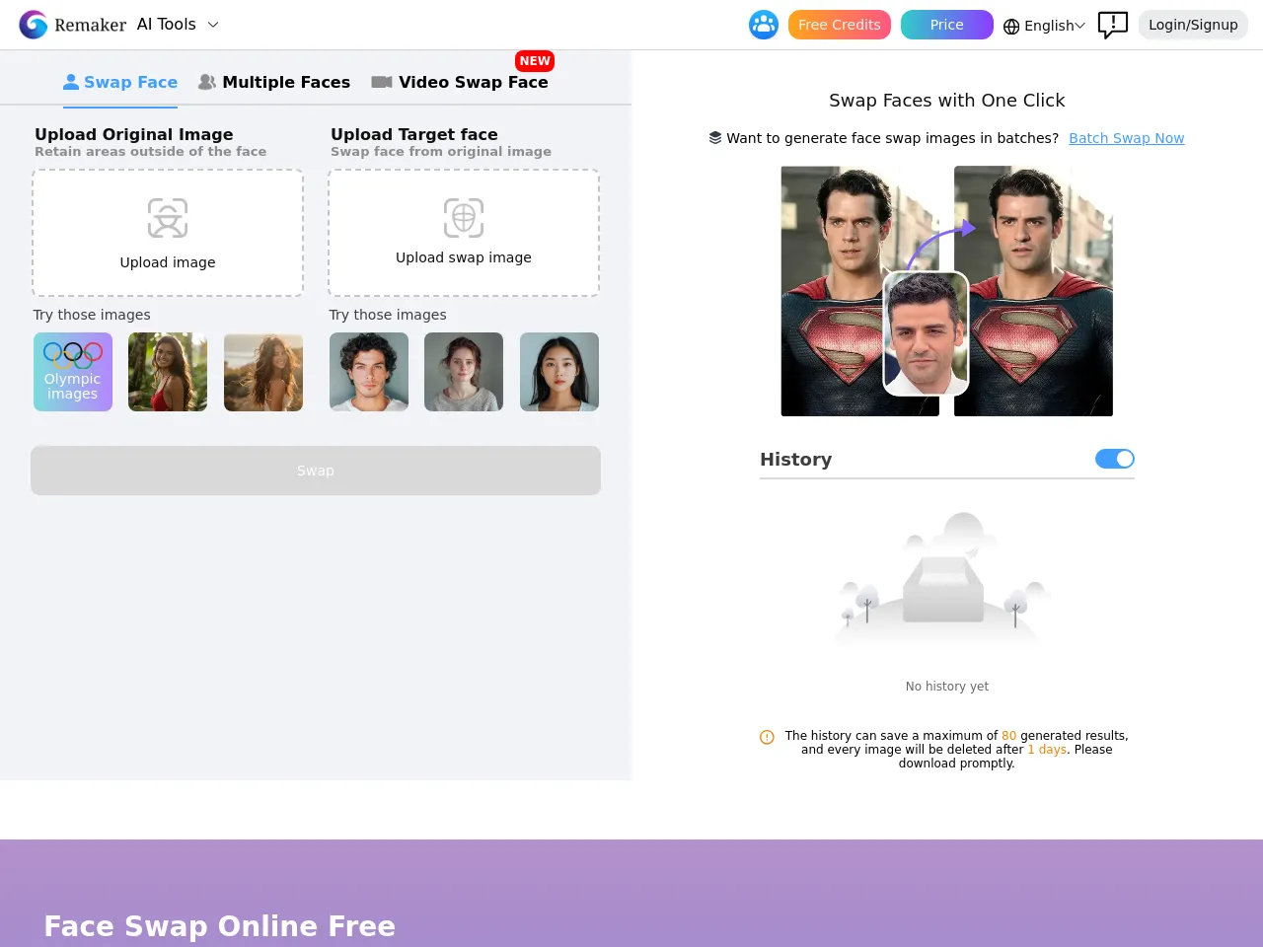Toggle the History switch off
1263x947 pixels.
pyautogui.click(x=1114, y=459)
